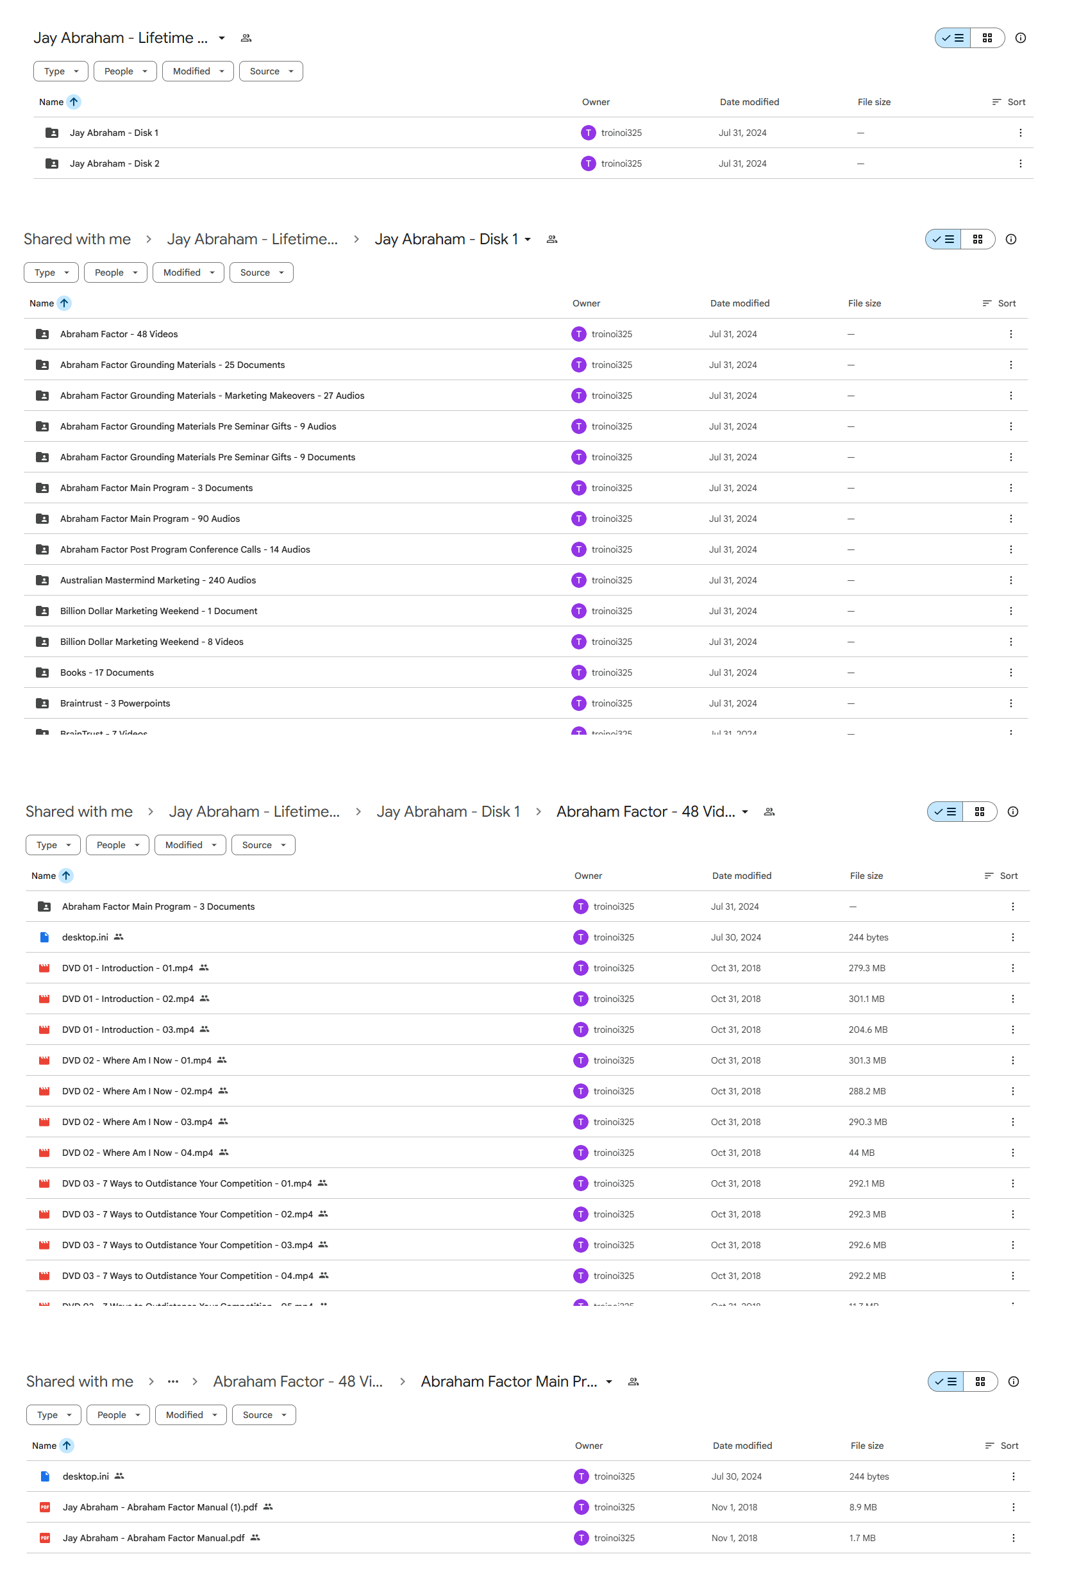Switch to list layout in Jay Abraham - Disk 1 panel
The width and height of the screenshot is (1072, 1595).
click(942, 239)
